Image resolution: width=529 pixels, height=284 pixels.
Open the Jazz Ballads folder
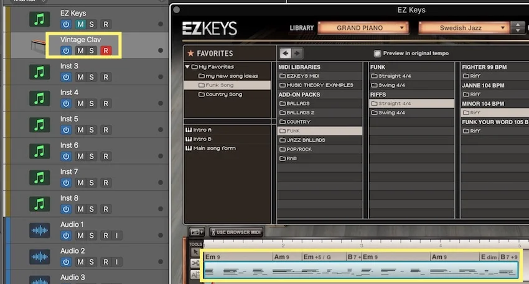[x=302, y=140]
